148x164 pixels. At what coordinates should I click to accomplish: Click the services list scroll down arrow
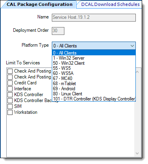click(137, 153)
